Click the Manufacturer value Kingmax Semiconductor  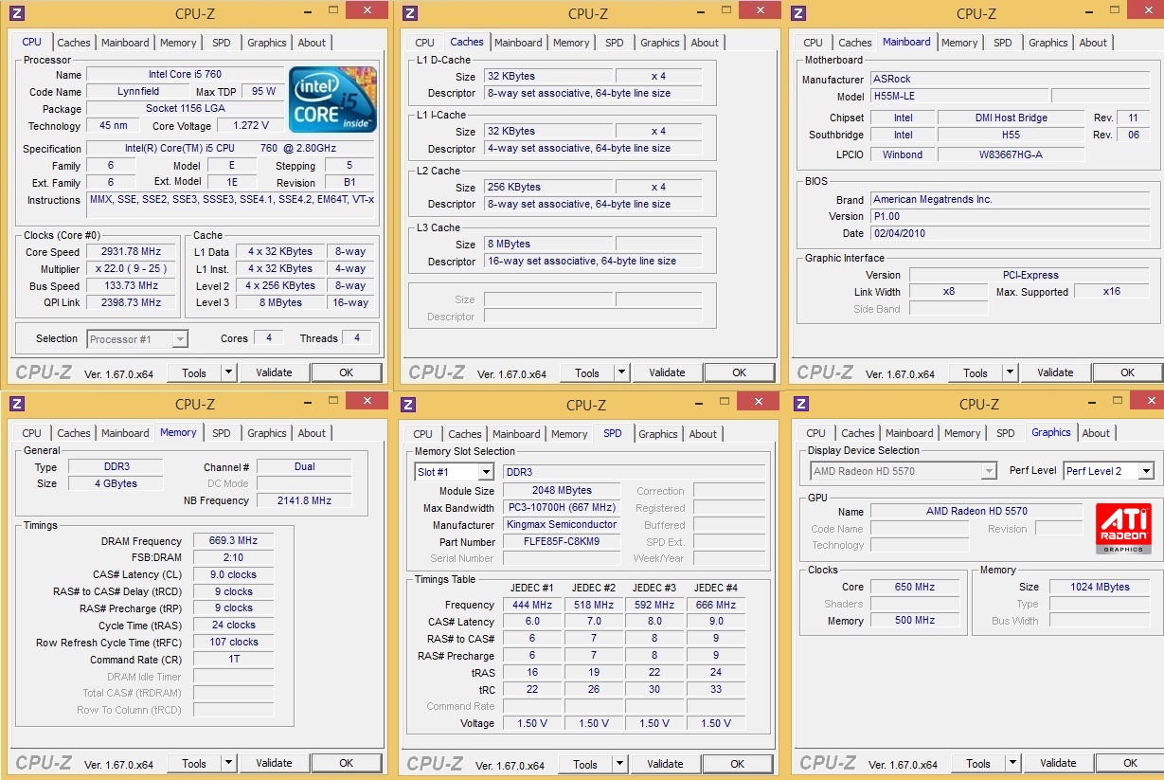coord(562,525)
